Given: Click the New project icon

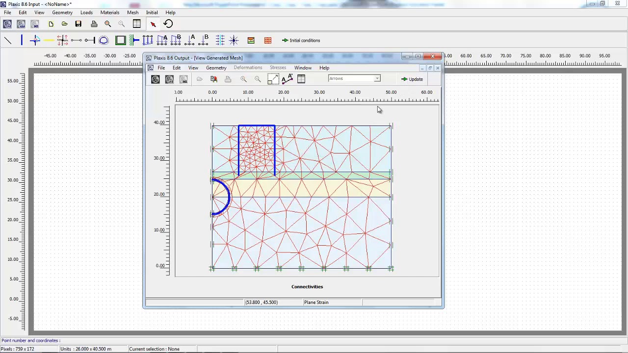Looking at the screenshot, I should click(x=51, y=24).
